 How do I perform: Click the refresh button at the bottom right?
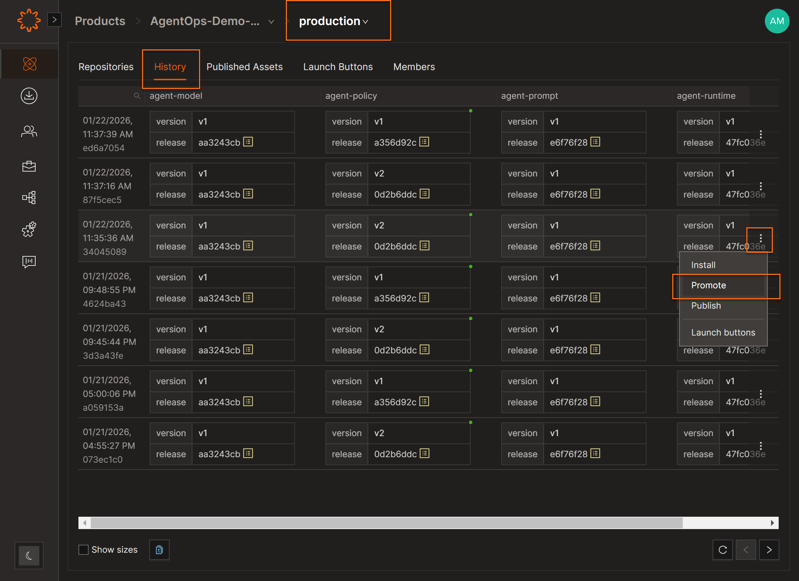pos(722,550)
